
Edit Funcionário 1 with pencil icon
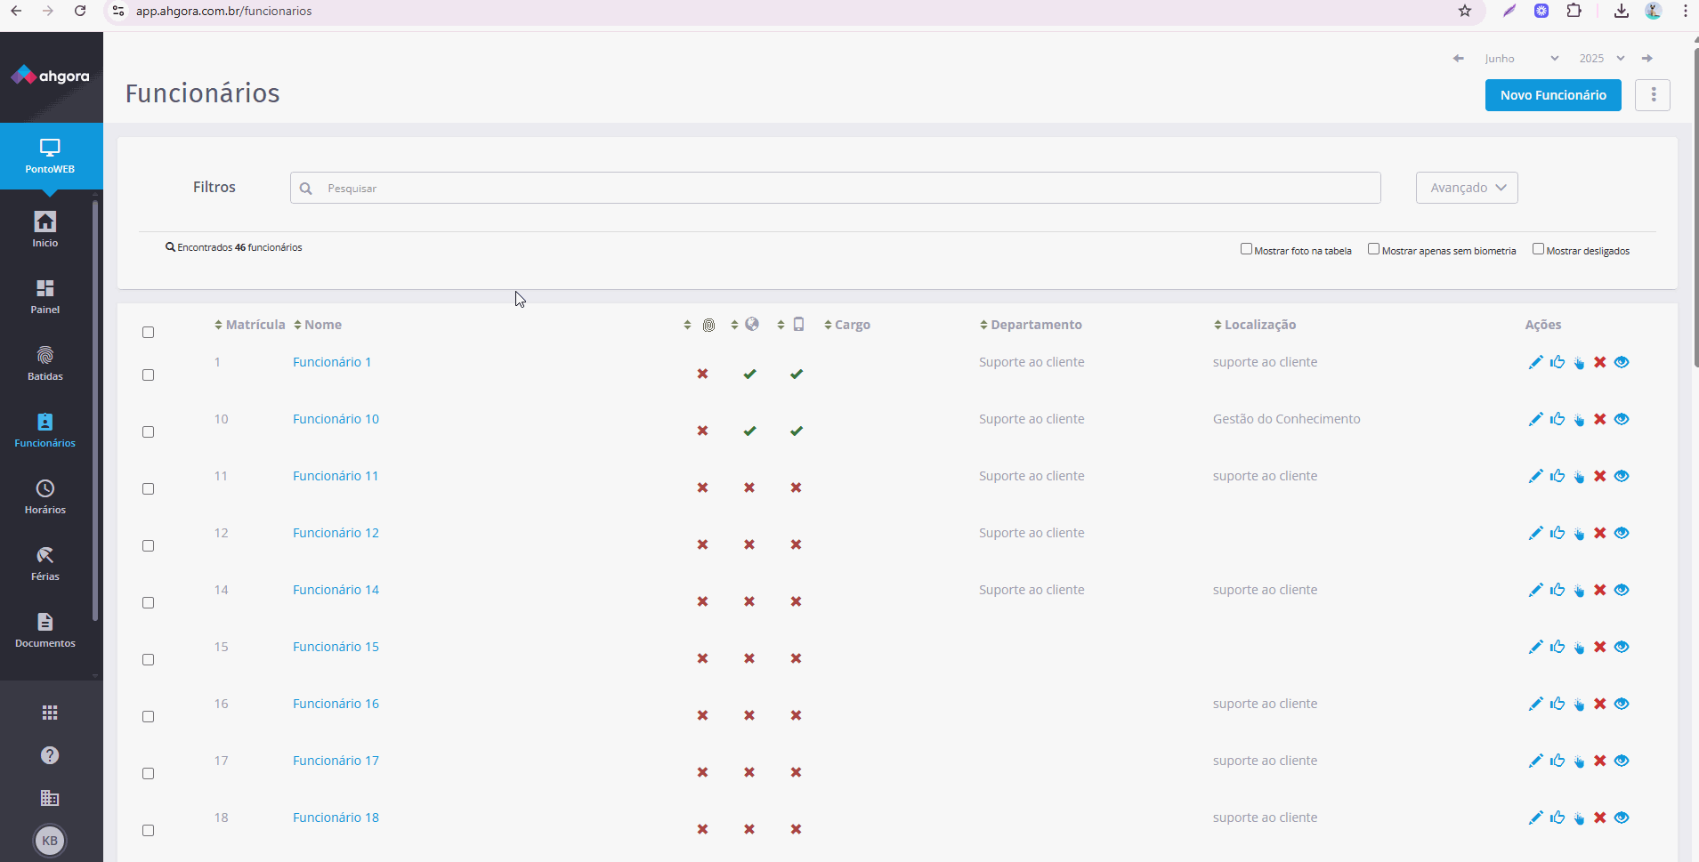(1535, 362)
